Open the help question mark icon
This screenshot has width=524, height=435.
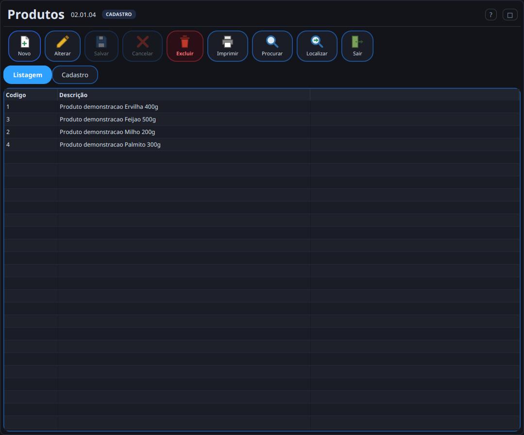[x=490, y=15]
